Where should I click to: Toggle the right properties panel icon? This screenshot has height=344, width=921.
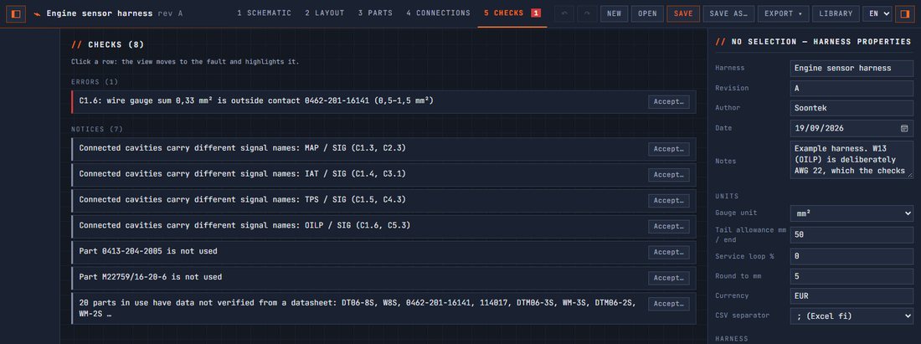(x=904, y=13)
